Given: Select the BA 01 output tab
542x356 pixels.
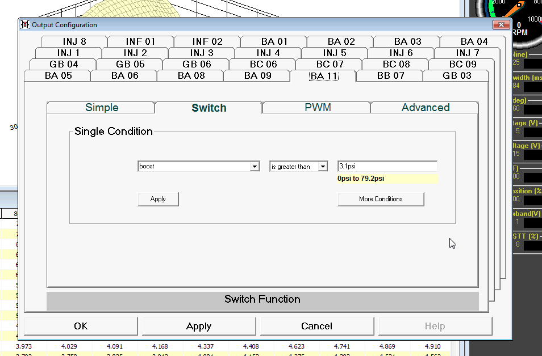Looking at the screenshot, I should point(274,41).
